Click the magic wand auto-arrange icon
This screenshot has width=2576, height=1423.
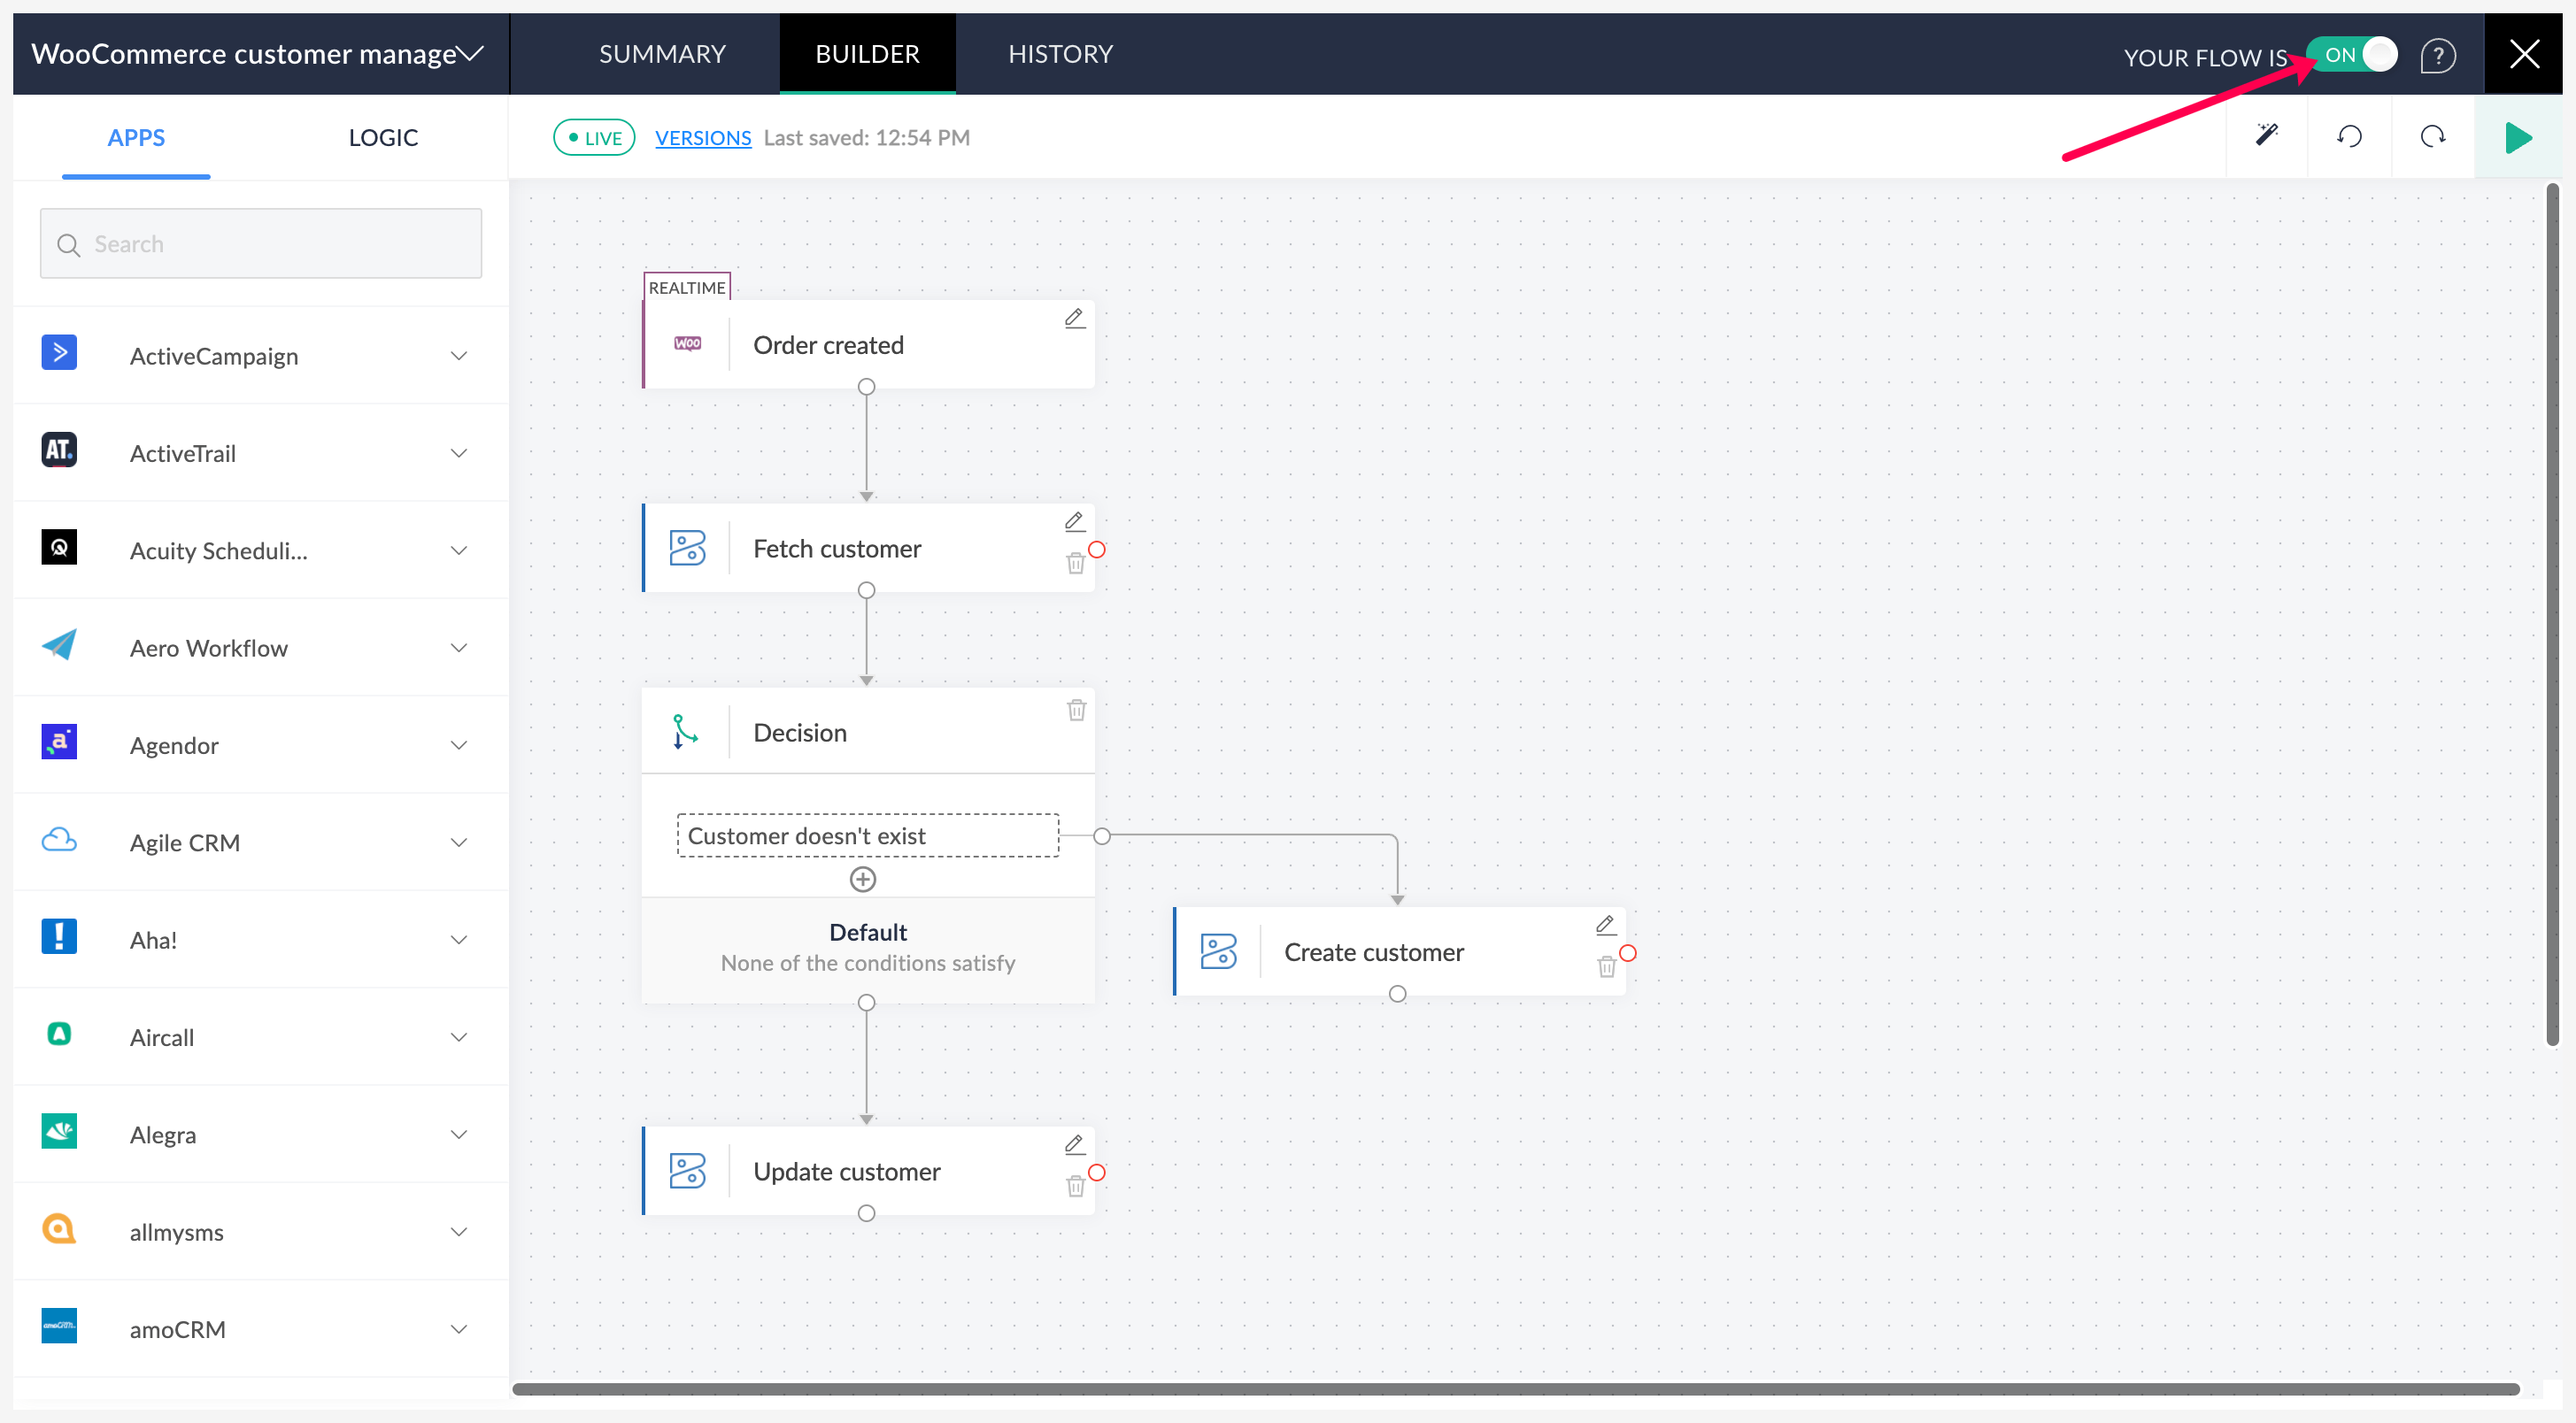pos(2266,136)
